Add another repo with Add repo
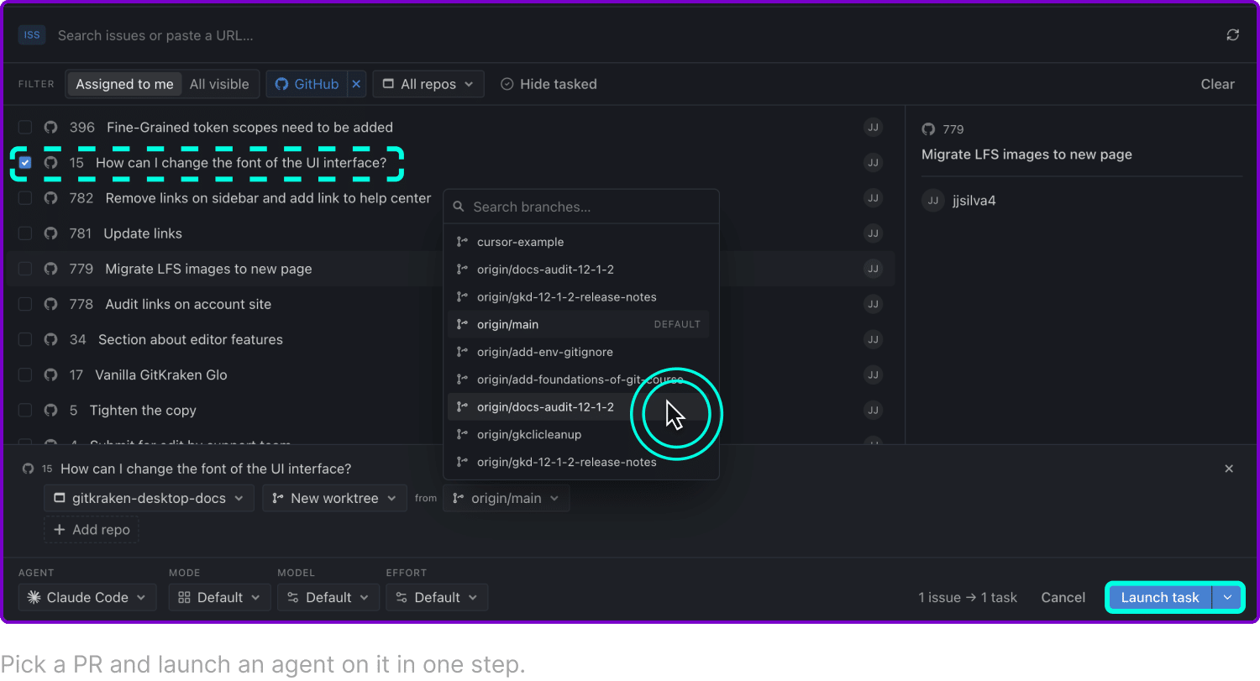1260x681 pixels. 92,530
